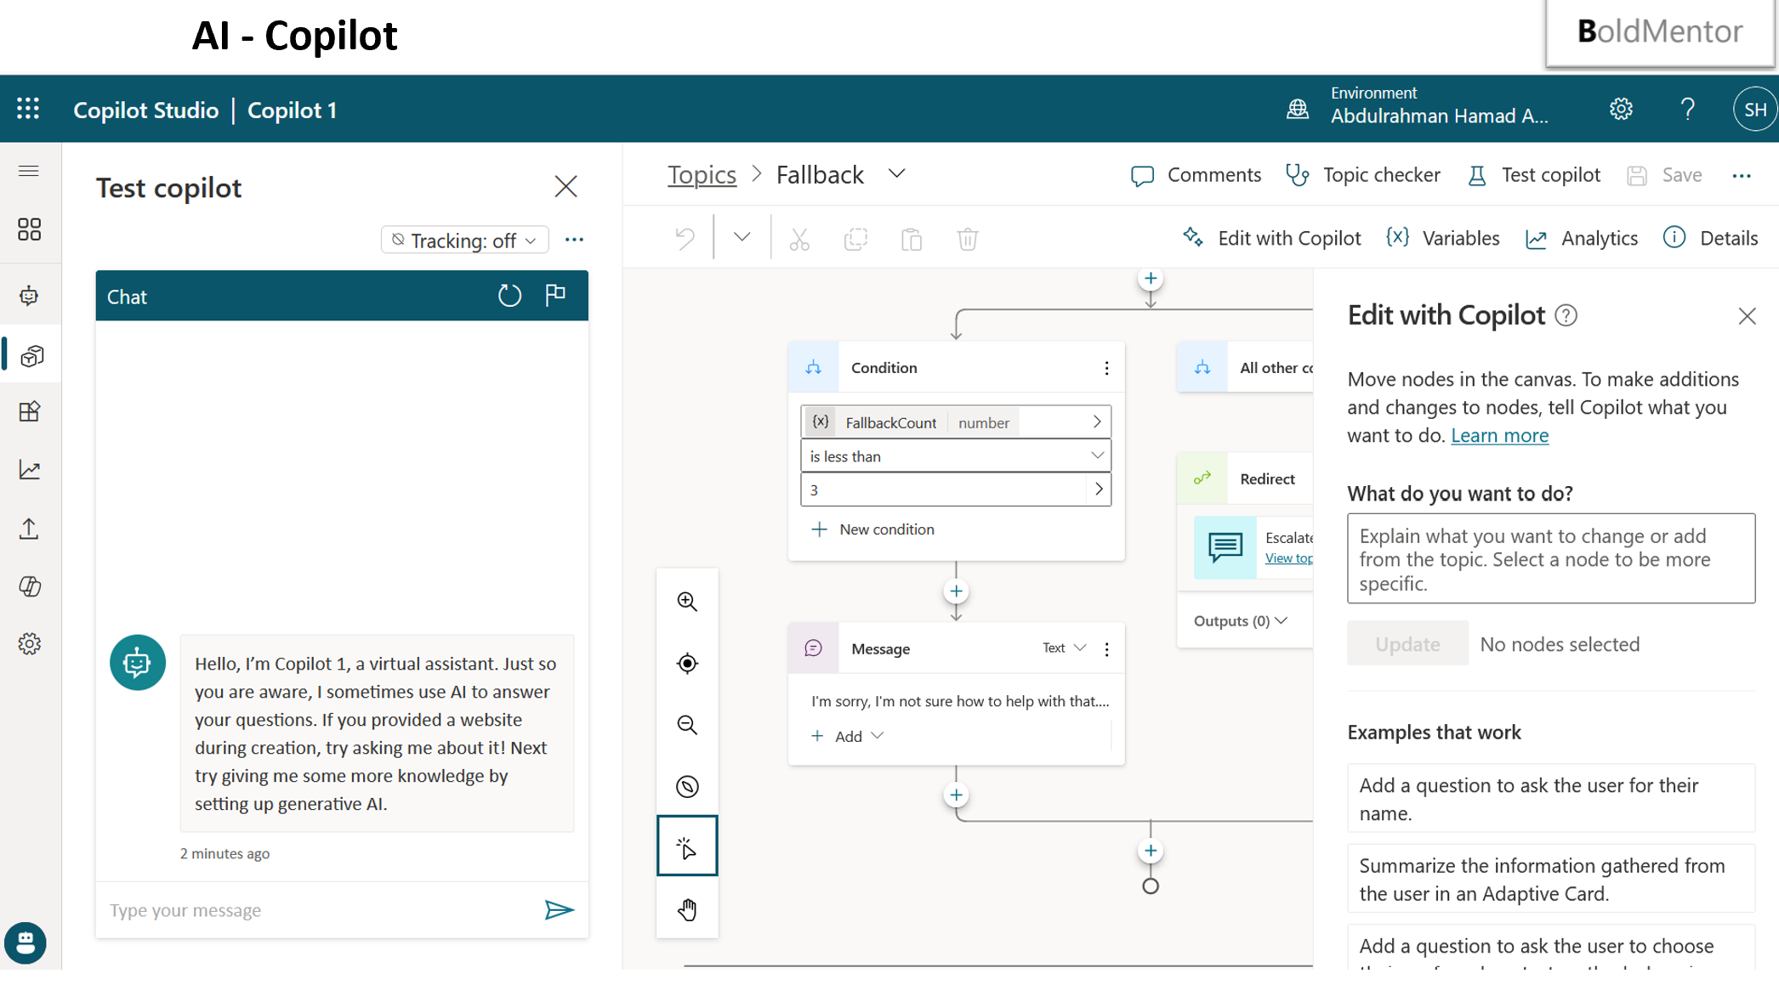
Task: Open the Copilots bot icon in sidebar
Action: [29, 296]
